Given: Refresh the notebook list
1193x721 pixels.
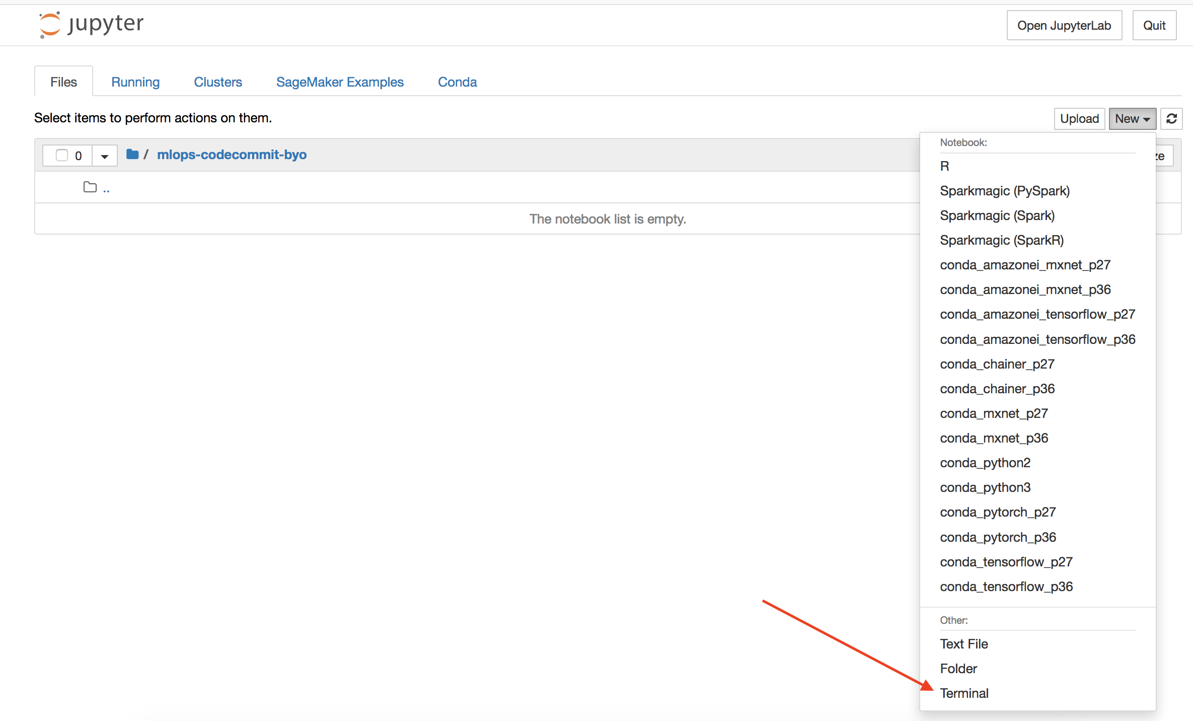Looking at the screenshot, I should [x=1171, y=119].
